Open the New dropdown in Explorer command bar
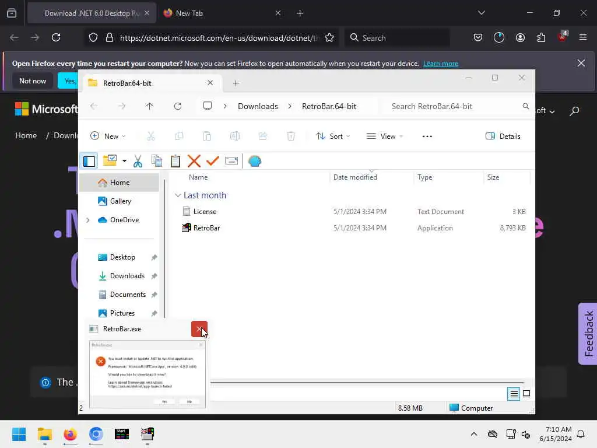The height and width of the screenshot is (448, 597). pyautogui.click(x=108, y=136)
